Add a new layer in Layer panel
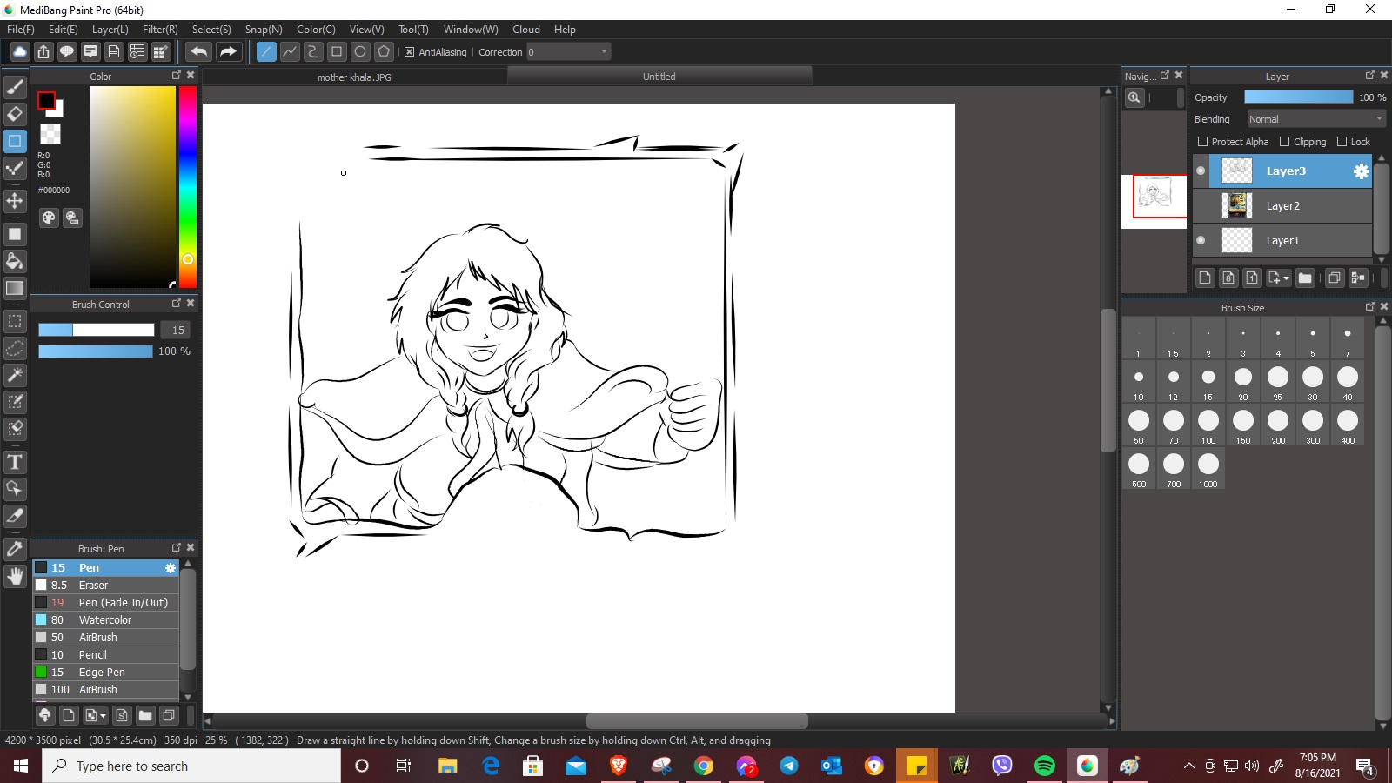This screenshot has width=1392, height=783. (x=1205, y=278)
